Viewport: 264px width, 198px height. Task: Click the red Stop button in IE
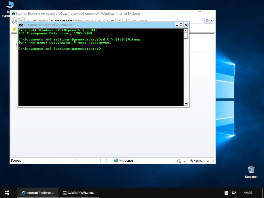click(120, 21)
